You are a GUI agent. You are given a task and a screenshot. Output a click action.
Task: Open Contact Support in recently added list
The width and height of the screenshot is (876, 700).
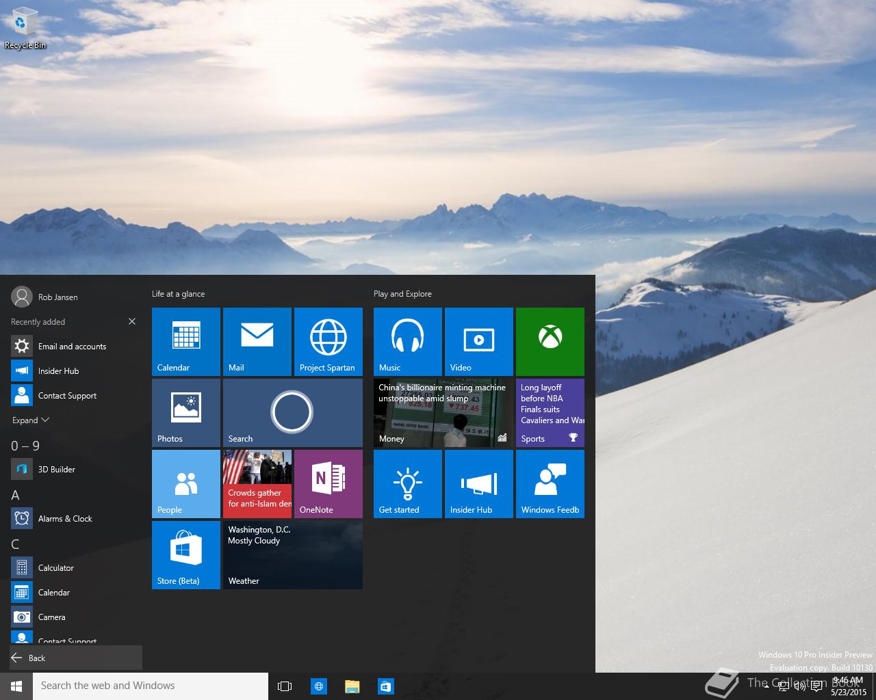coord(76,396)
